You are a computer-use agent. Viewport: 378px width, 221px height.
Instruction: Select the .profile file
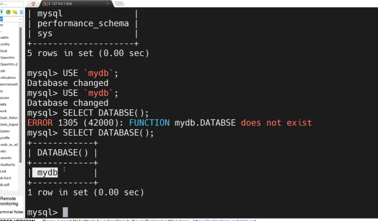click(x=5, y=138)
